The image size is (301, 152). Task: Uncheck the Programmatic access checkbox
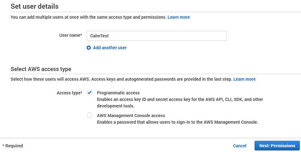[x=90, y=93]
